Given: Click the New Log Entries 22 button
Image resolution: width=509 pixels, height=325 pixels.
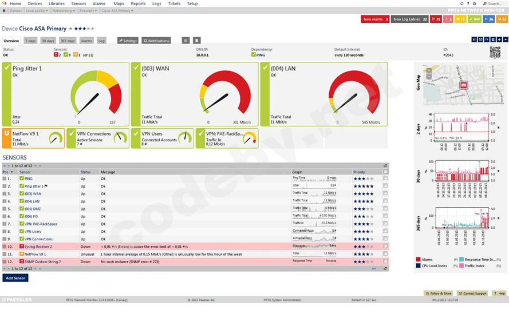Looking at the screenshot, I should coord(410,19).
